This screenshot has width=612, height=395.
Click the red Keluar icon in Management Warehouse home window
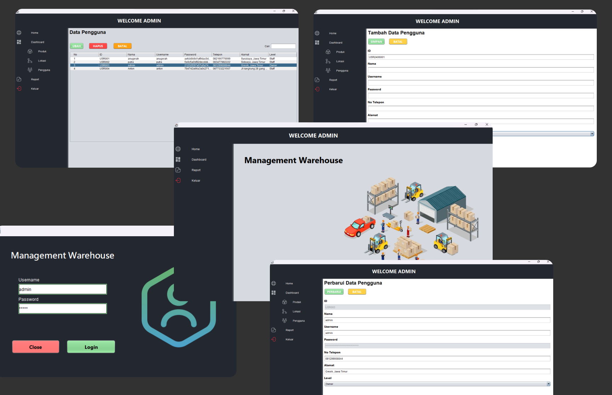tap(178, 181)
